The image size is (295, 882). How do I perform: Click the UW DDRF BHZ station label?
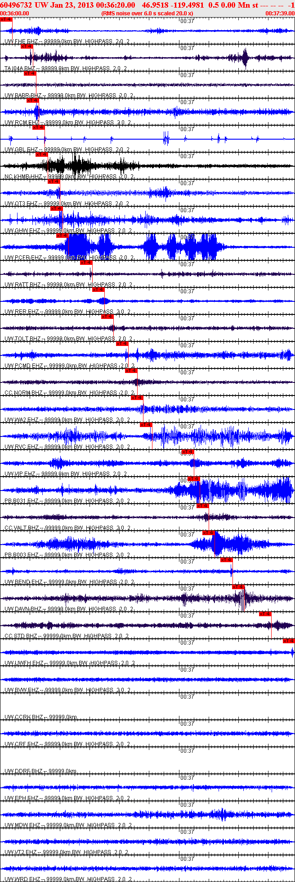[24, 771]
